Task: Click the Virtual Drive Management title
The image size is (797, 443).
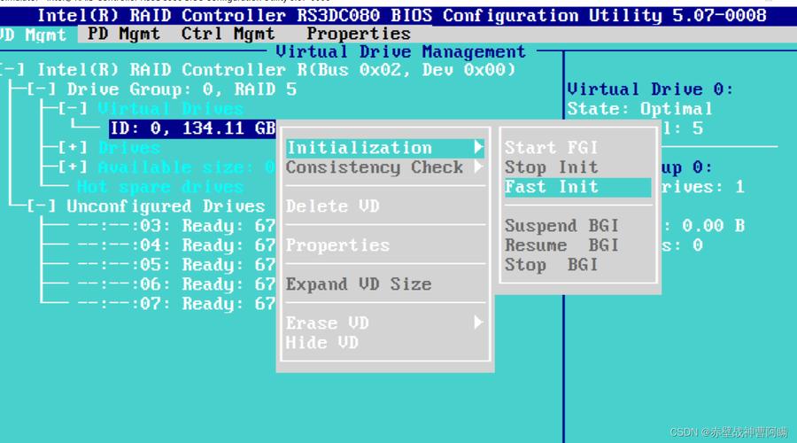Action: point(400,52)
